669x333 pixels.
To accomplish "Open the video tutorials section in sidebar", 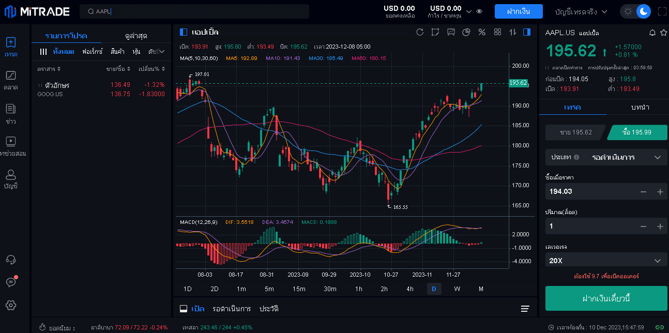I will pos(11,146).
